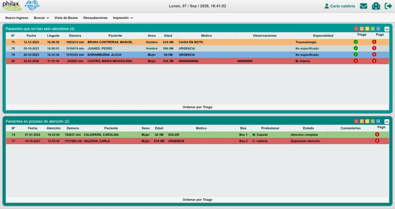395x209 pixels.
Task: Select yellow swatch in attention process panel
Action: point(367,121)
